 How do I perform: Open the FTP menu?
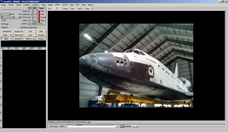click(78, 5)
